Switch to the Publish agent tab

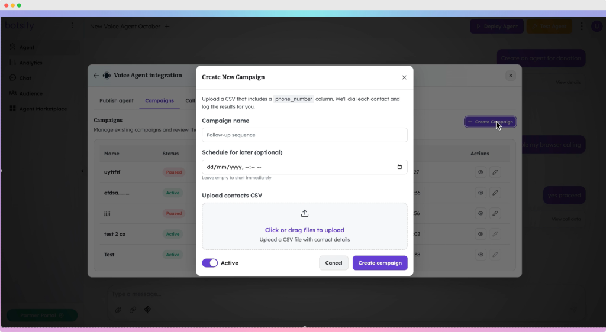(x=117, y=101)
